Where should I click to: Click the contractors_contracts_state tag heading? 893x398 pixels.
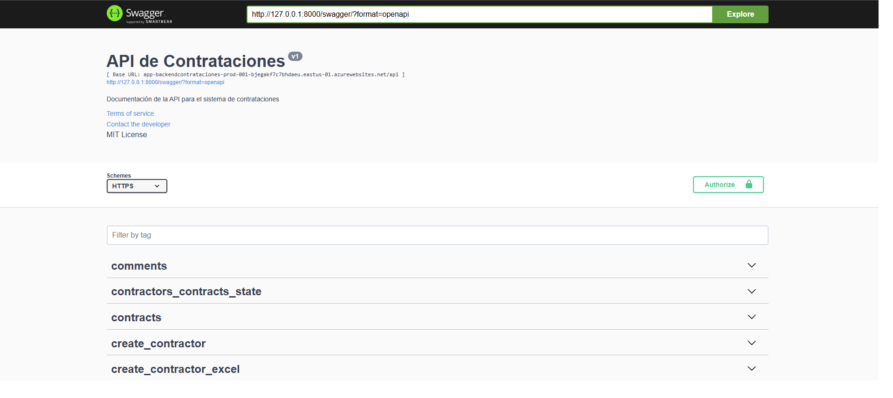coord(186,292)
